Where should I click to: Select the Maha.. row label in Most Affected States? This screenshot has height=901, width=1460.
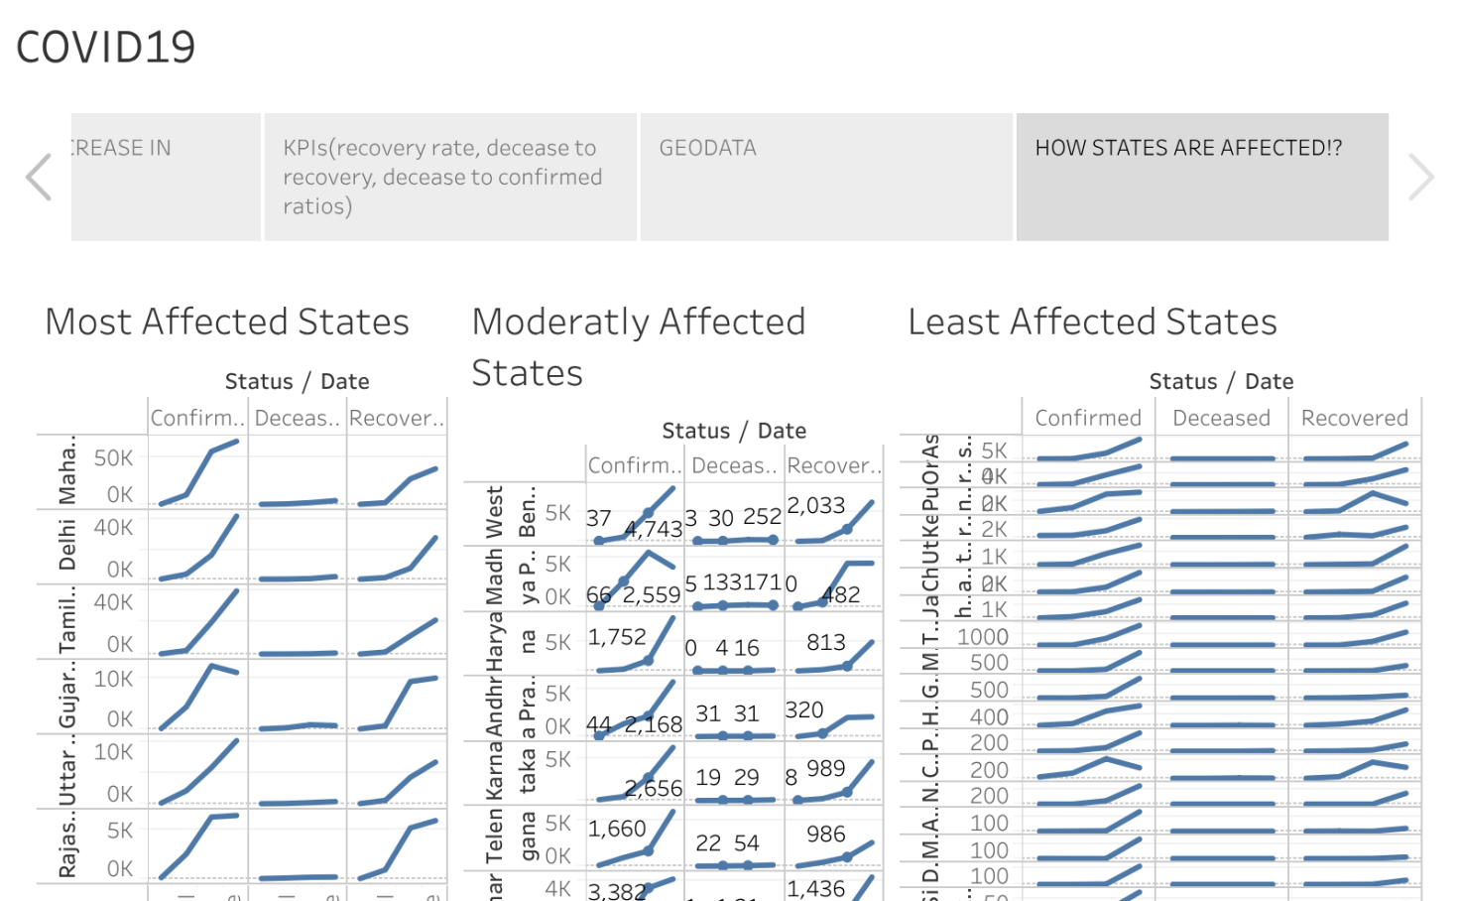pyautogui.click(x=68, y=474)
